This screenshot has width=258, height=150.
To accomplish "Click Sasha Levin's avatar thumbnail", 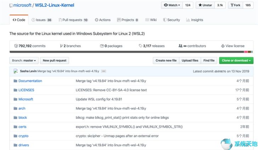I will coord(16,71).
